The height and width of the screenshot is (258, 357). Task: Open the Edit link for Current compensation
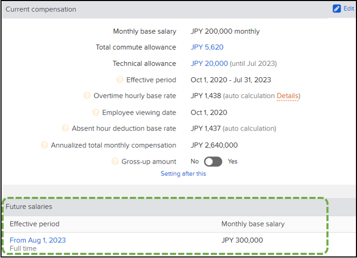tap(349, 9)
